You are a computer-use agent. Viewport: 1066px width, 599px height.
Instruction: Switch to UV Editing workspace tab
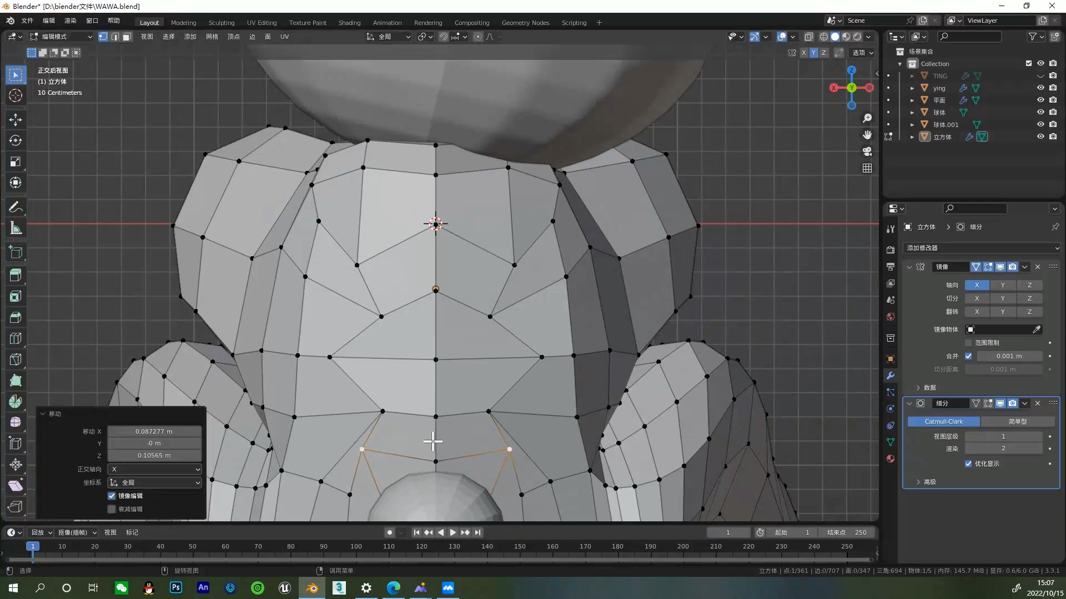coord(262,23)
